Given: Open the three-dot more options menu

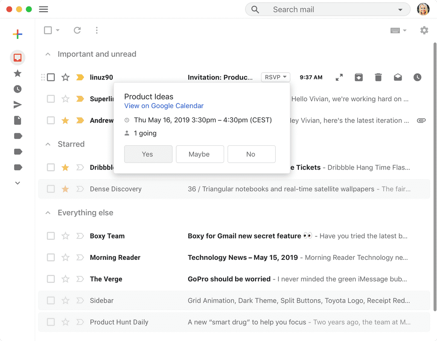Looking at the screenshot, I should tap(97, 30).
